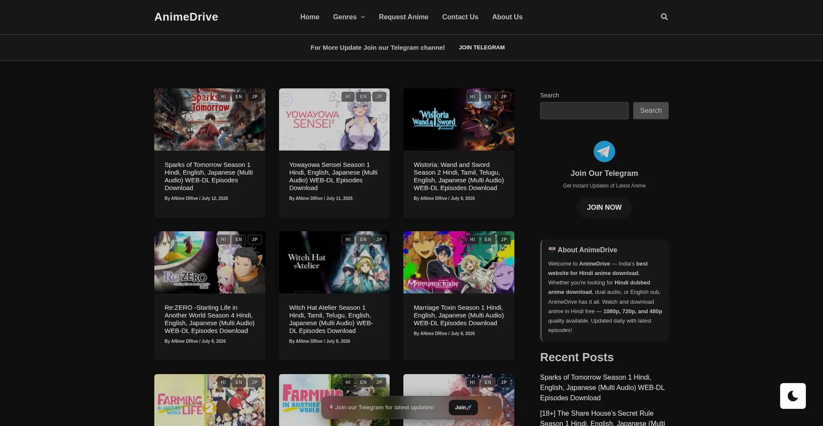Viewport: 823px width, 426px height.
Task: Open the Yowayowa Sensei thumbnail
Action: (x=334, y=120)
